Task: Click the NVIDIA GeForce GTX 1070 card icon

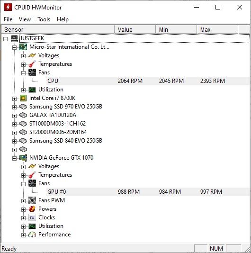Action: [23, 158]
